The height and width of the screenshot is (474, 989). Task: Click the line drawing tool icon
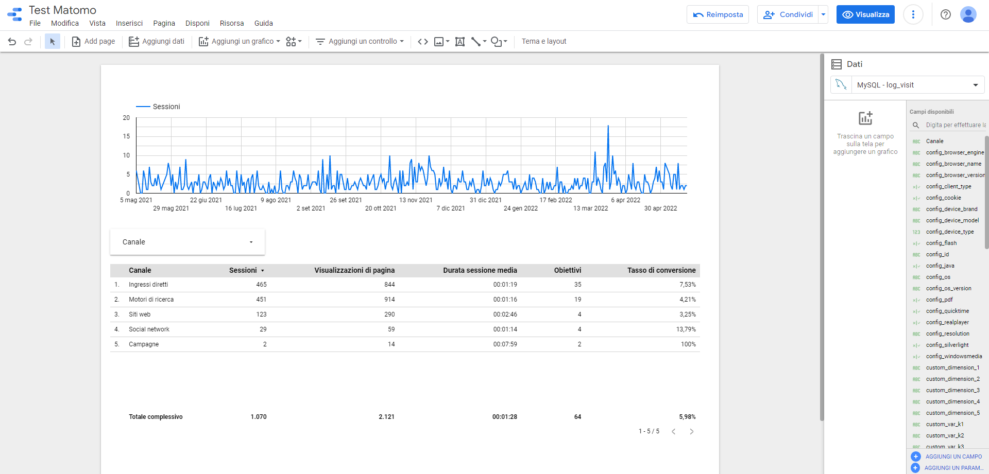[479, 42]
